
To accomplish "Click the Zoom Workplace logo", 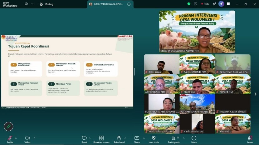I will click(10, 4).
